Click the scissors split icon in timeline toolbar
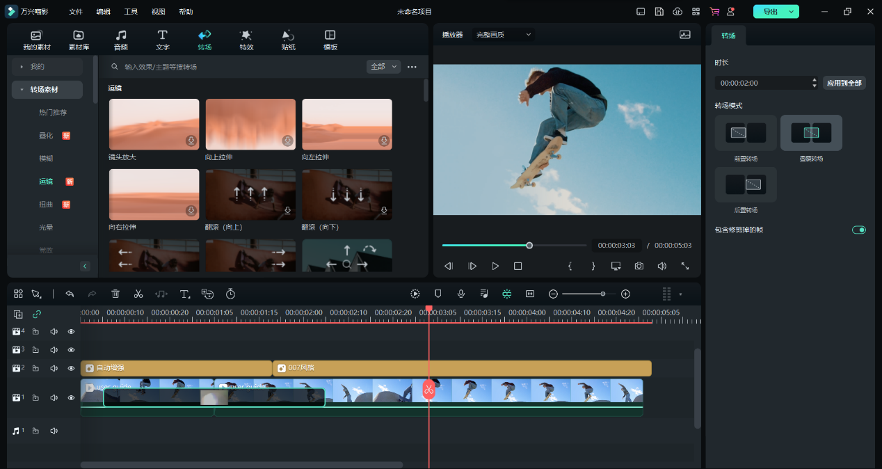 [138, 294]
